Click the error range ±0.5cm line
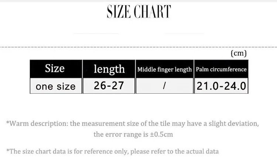 coord(133,134)
